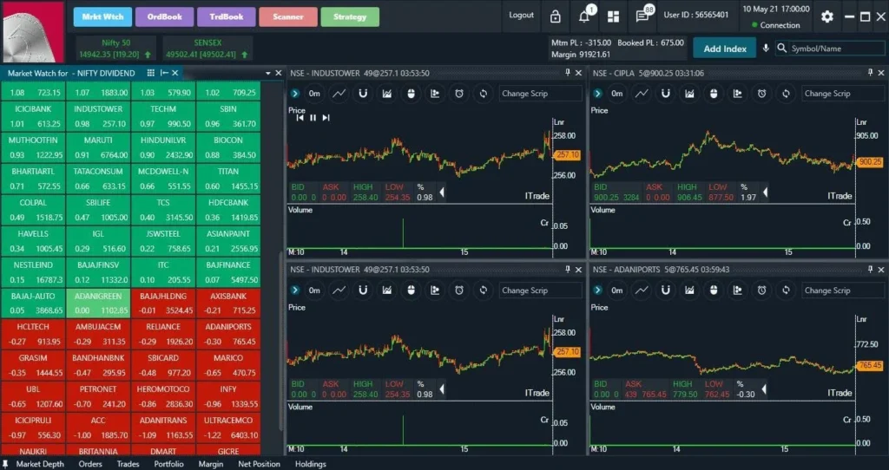Toggle the screen lock padlock
This screenshot has width=889, height=470.
click(x=555, y=16)
